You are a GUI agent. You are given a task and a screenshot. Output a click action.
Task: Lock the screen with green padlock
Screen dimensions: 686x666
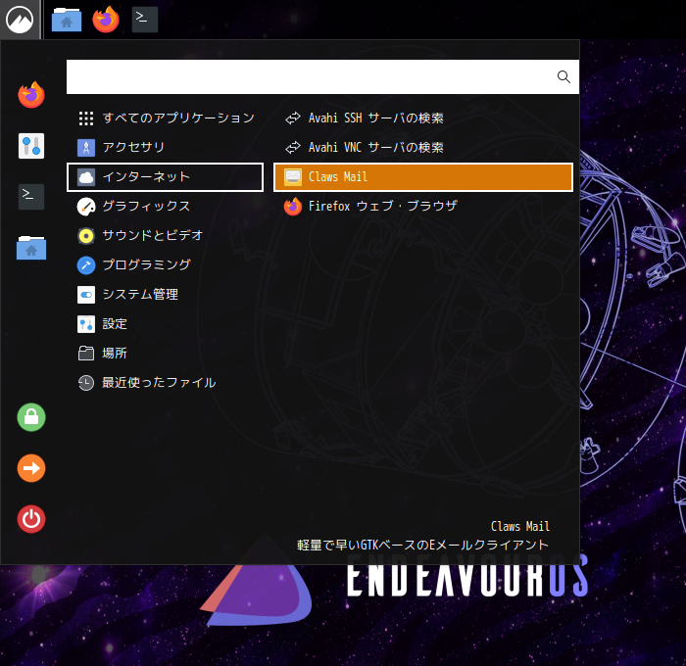pyautogui.click(x=31, y=417)
